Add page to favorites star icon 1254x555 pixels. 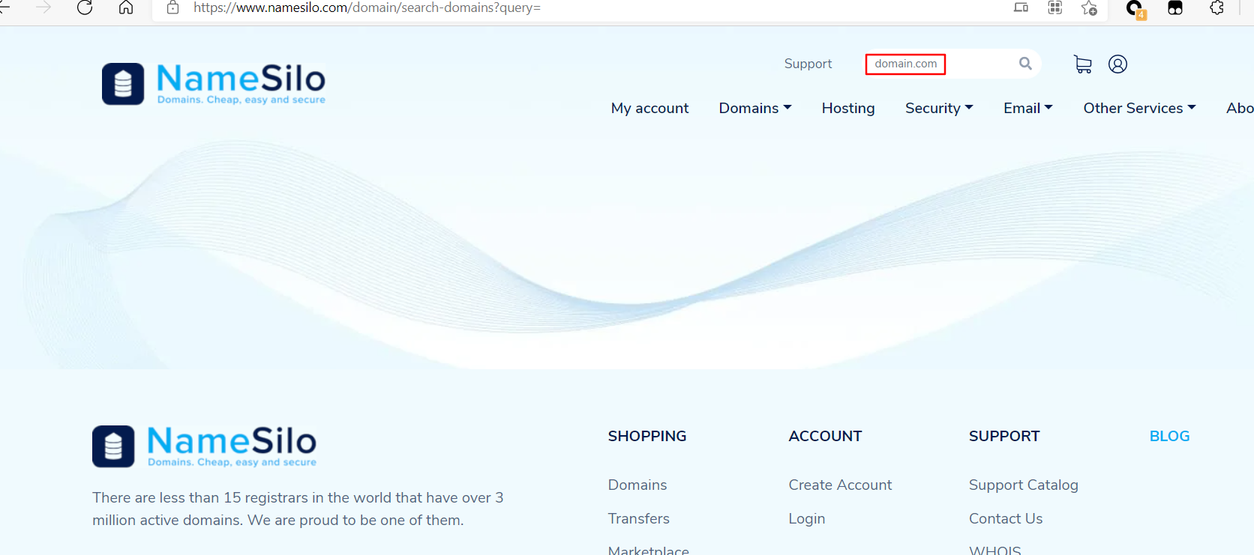coord(1089,8)
